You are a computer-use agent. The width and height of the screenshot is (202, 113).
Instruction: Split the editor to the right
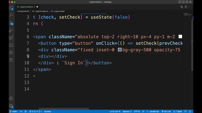pos(186,7)
